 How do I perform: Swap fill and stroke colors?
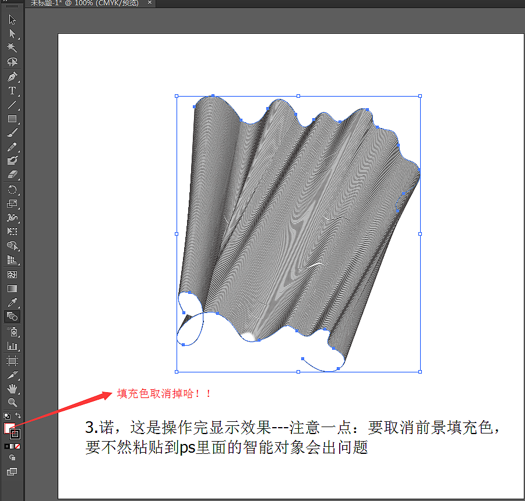pos(17,415)
